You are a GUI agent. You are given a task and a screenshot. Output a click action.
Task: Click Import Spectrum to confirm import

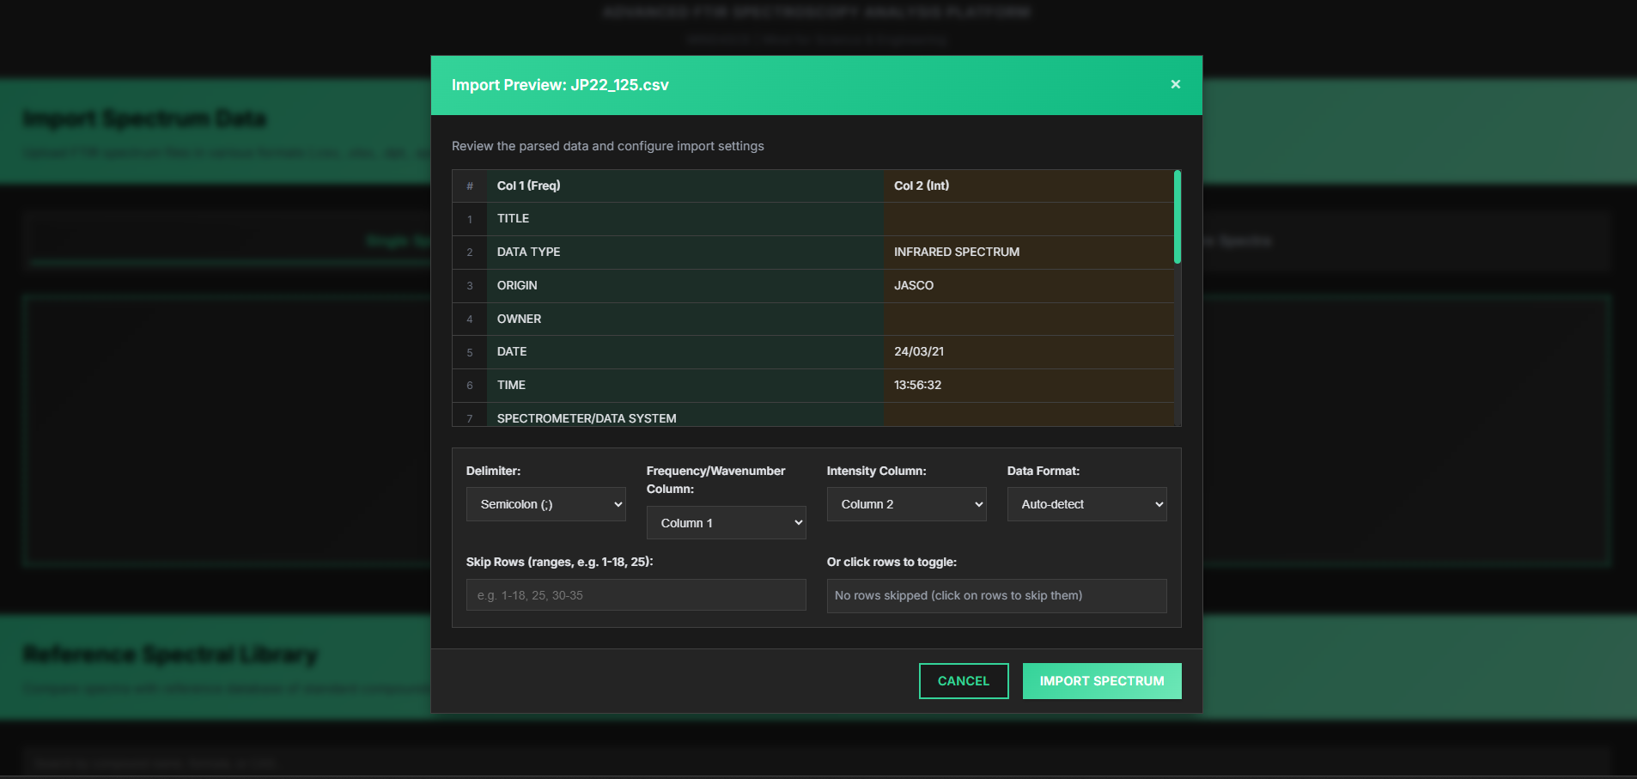click(1102, 680)
